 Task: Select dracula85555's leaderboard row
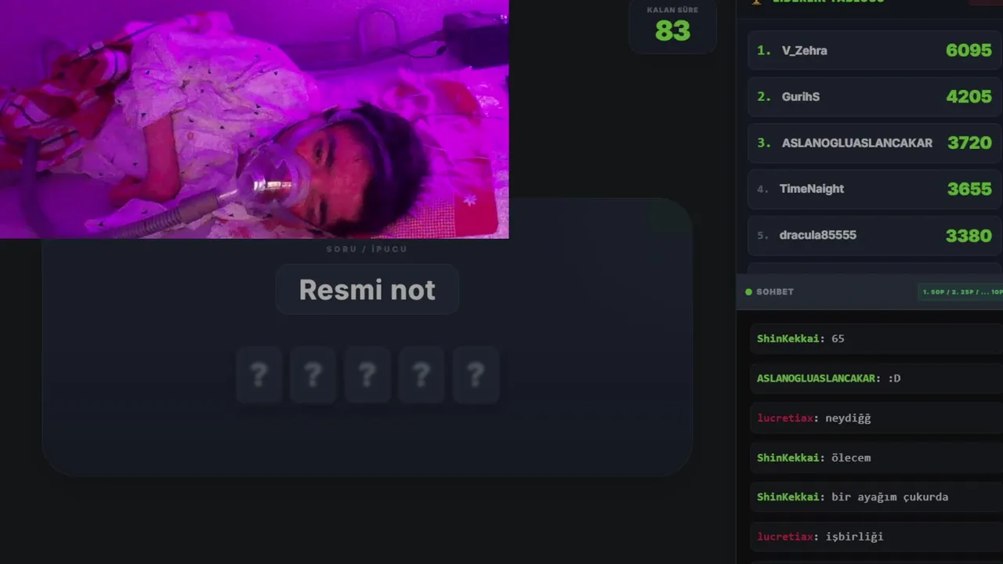[874, 235]
